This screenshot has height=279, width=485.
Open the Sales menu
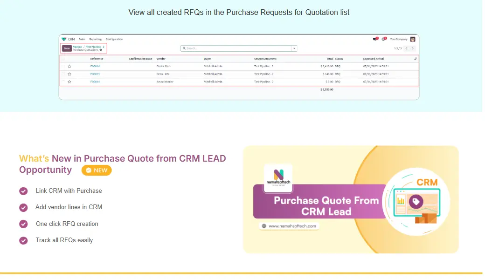(x=82, y=39)
